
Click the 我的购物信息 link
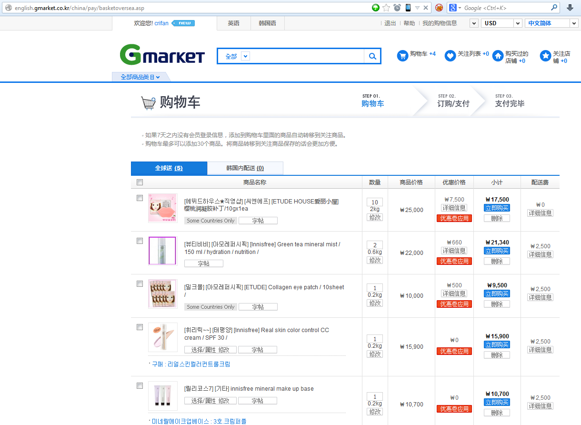(x=440, y=23)
